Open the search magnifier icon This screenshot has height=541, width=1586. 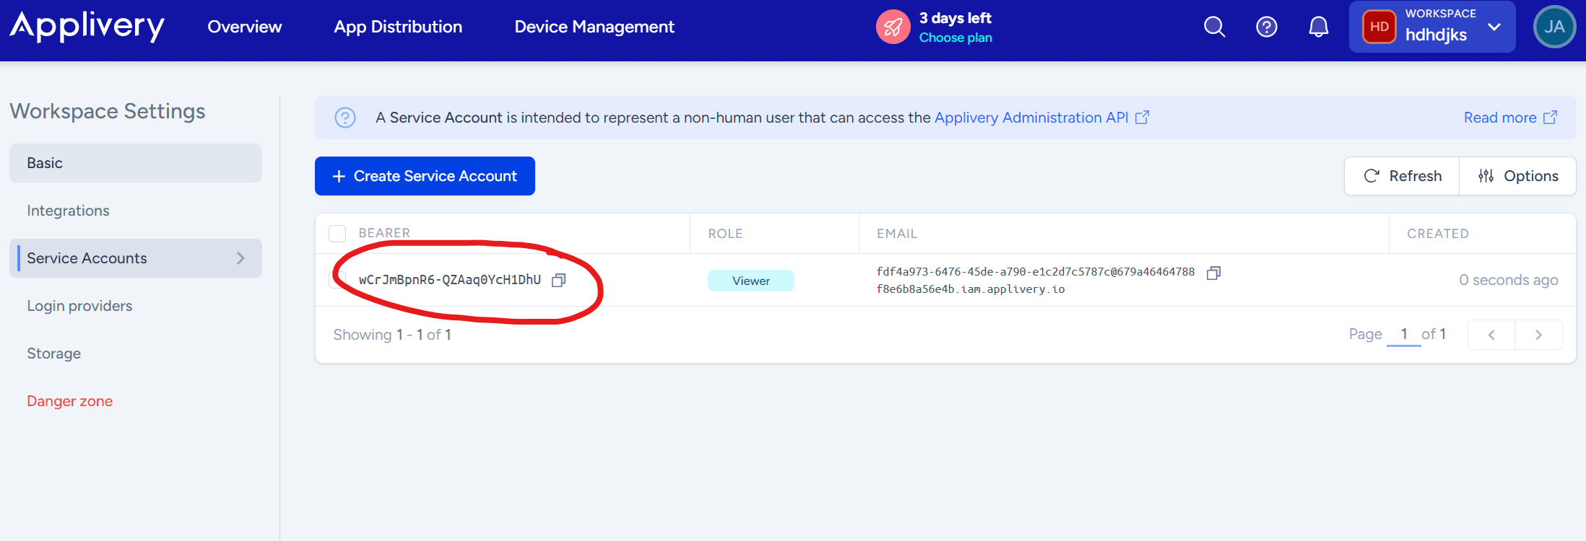(1215, 27)
